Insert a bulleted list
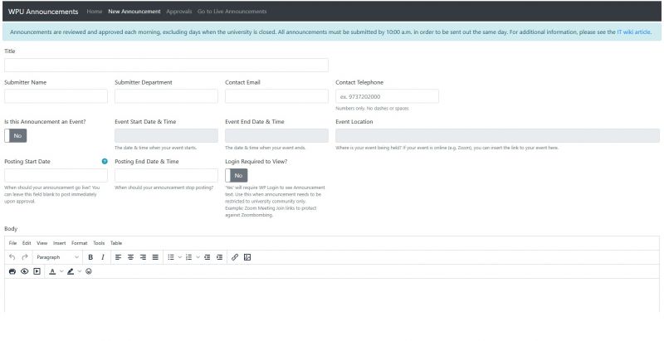 (x=170, y=257)
